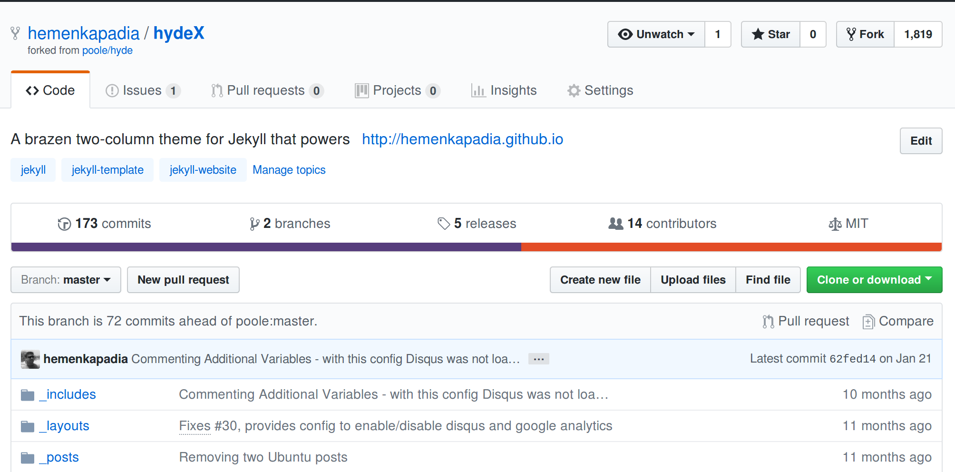The image size is (955, 472).
Task: Click the fork icon on Fork button
Action: (x=851, y=34)
